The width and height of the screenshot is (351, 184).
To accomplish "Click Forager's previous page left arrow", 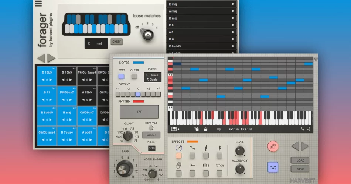I will tap(42, 58).
